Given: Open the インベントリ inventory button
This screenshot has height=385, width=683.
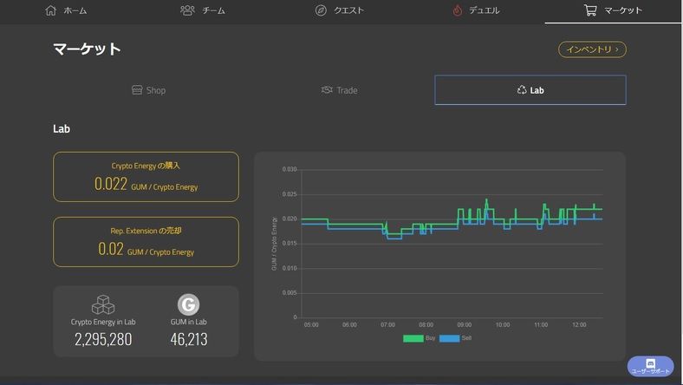Looking at the screenshot, I should click(x=592, y=49).
